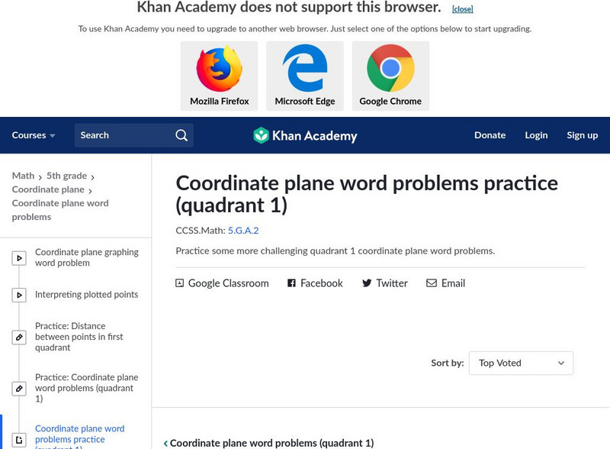Share via the Google Classroom icon
Image resolution: width=610 pixels, height=449 pixels.
(180, 283)
